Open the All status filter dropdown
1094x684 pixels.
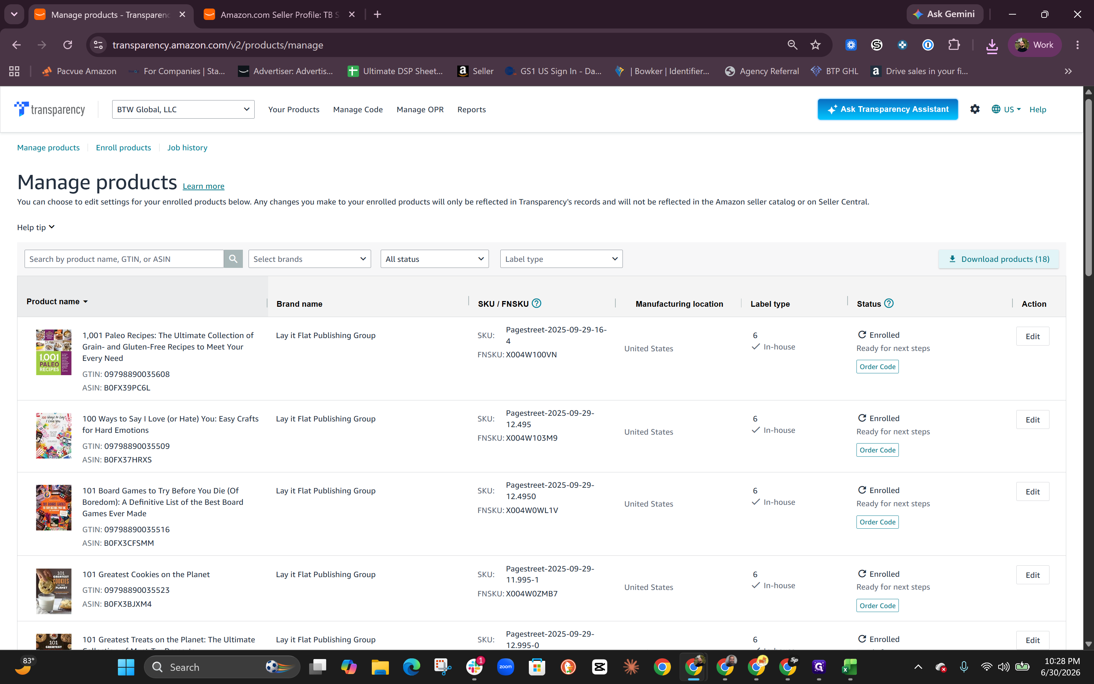point(434,259)
